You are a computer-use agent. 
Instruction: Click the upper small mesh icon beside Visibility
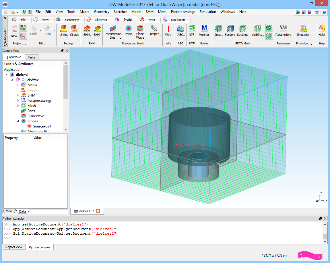(x=269, y=28)
